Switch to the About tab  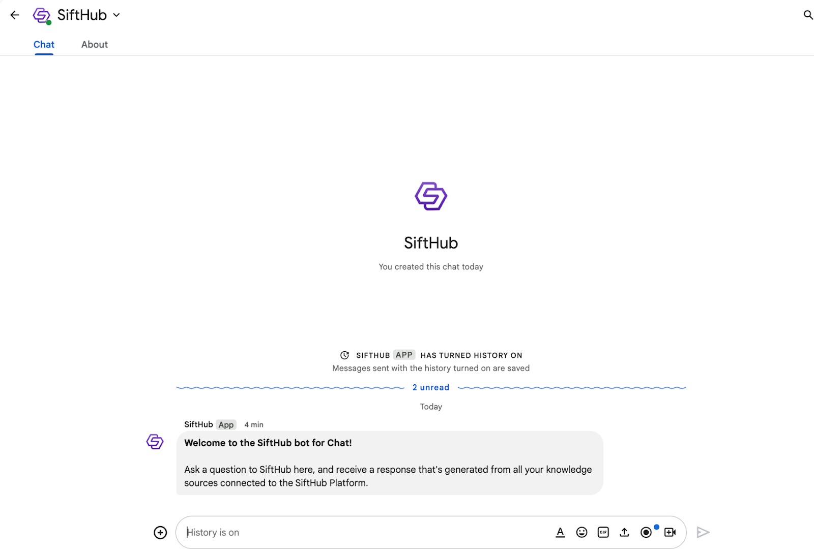95,45
